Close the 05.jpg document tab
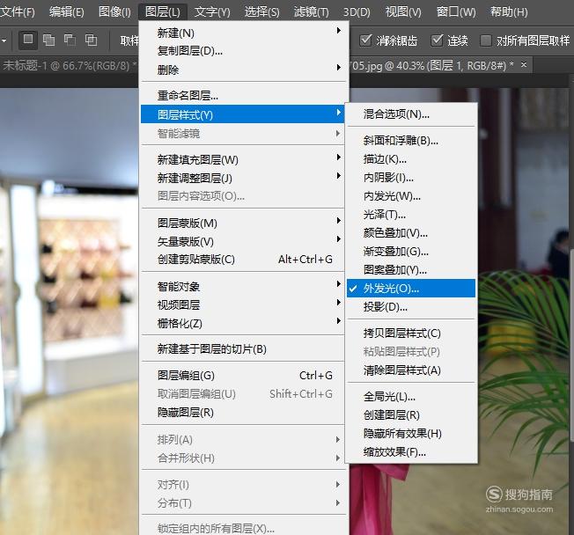Screen dimensions: 574x535 tap(524, 65)
